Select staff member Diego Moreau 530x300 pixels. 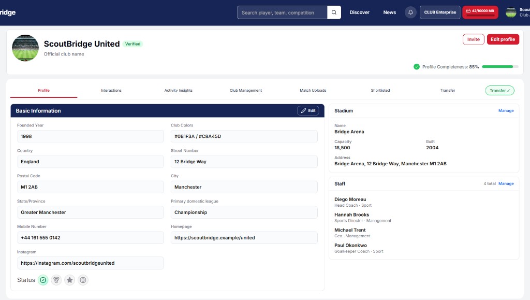350,199
